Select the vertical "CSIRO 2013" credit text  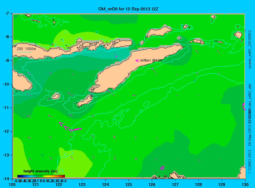(249, 160)
